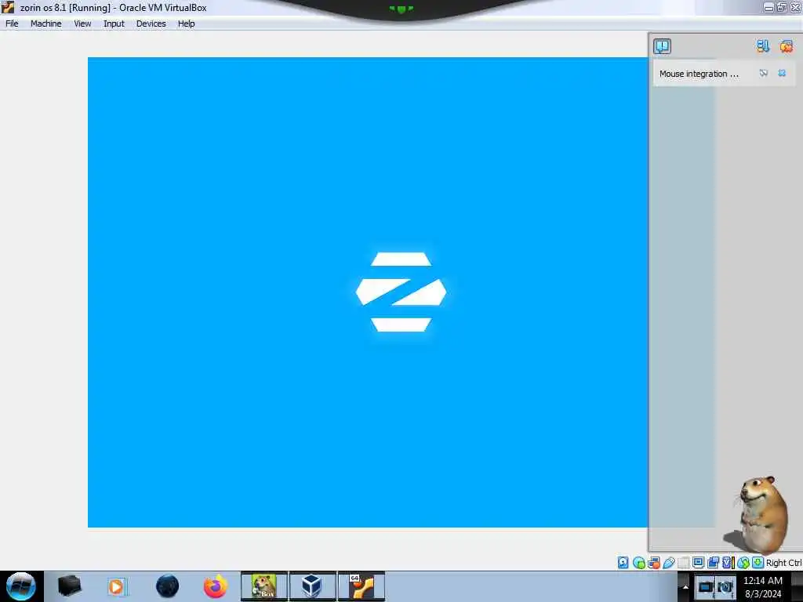Click the keep finished progresses icon
Viewport: 803px width, 602px height.
[763, 46]
